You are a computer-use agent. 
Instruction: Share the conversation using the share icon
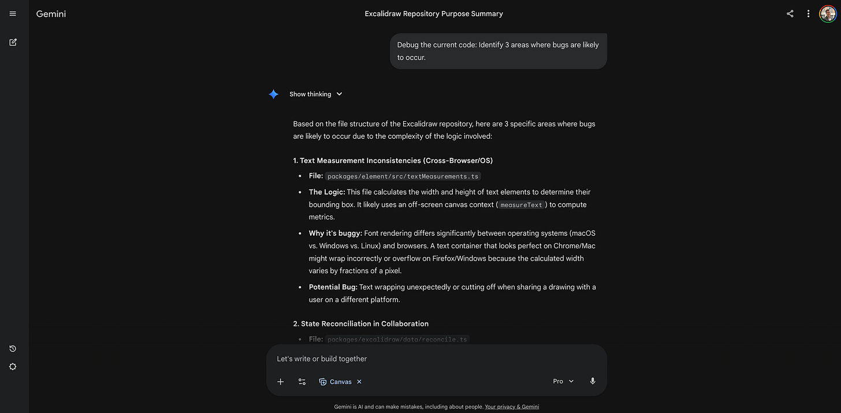pyautogui.click(x=790, y=13)
